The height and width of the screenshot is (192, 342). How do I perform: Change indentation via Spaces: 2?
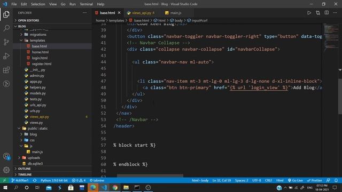(242, 180)
